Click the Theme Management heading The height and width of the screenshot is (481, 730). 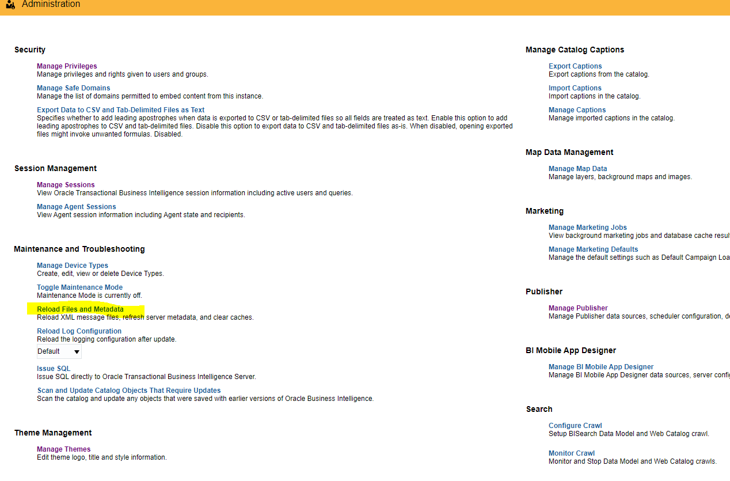pos(53,433)
